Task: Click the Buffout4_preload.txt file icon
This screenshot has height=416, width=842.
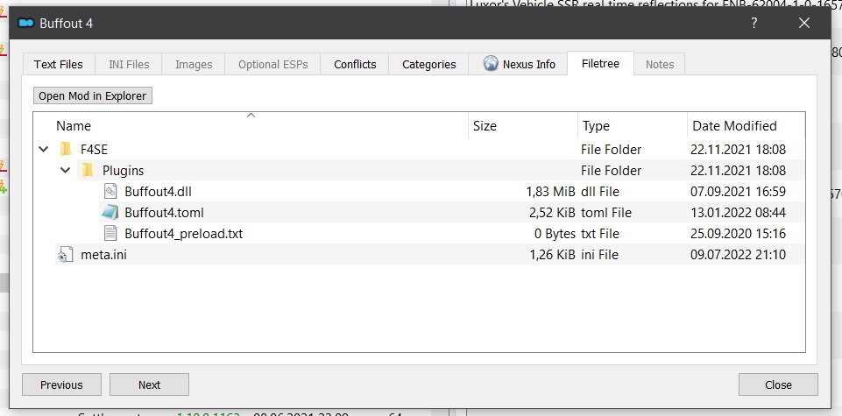Action: pyautogui.click(x=110, y=234)
